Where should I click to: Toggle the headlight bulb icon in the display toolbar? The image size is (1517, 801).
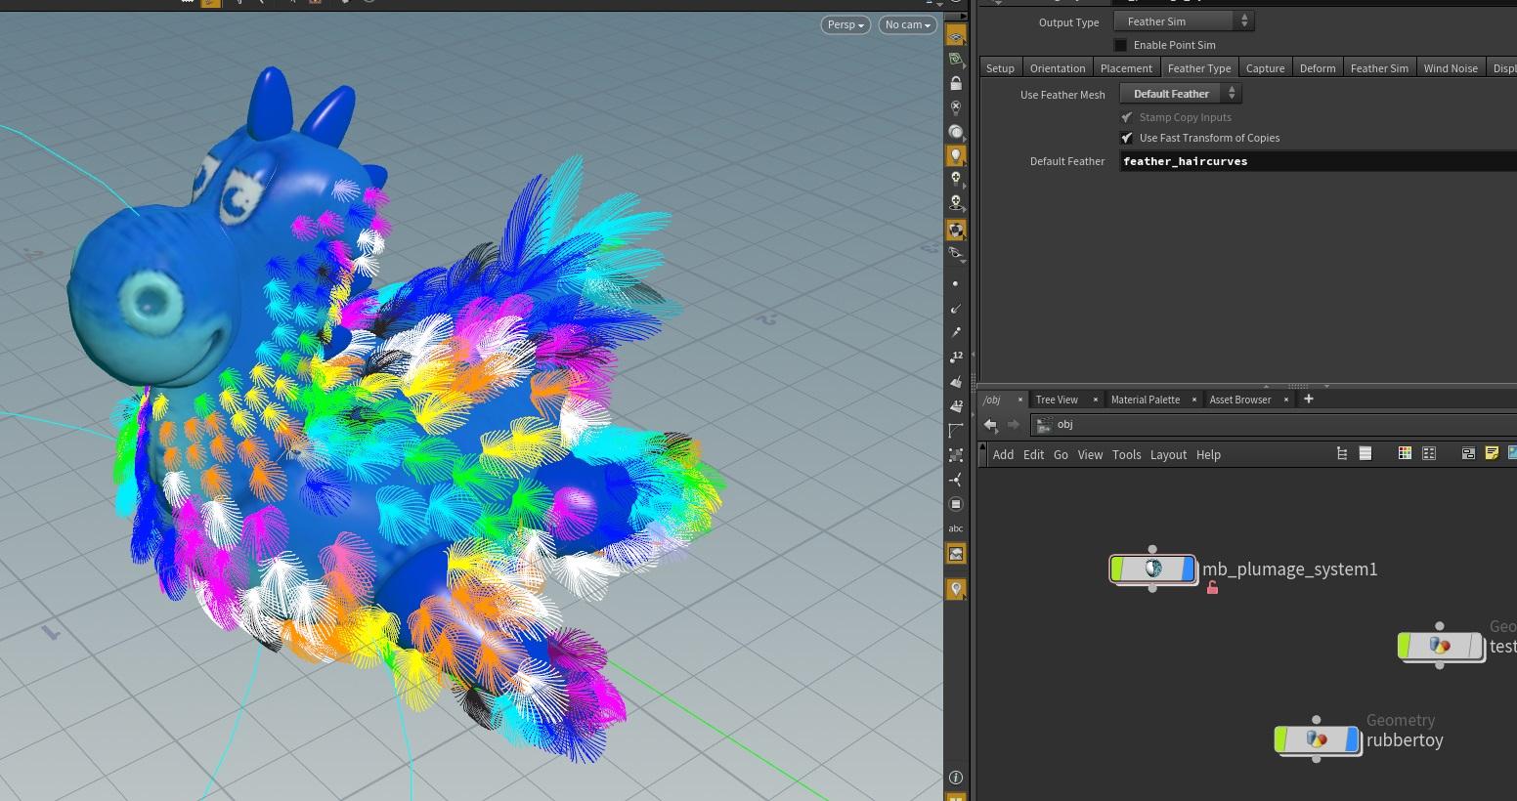tap(956, 154)
